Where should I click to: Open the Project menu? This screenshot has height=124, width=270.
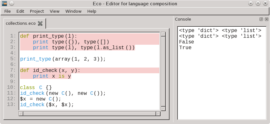pos(37,11)
